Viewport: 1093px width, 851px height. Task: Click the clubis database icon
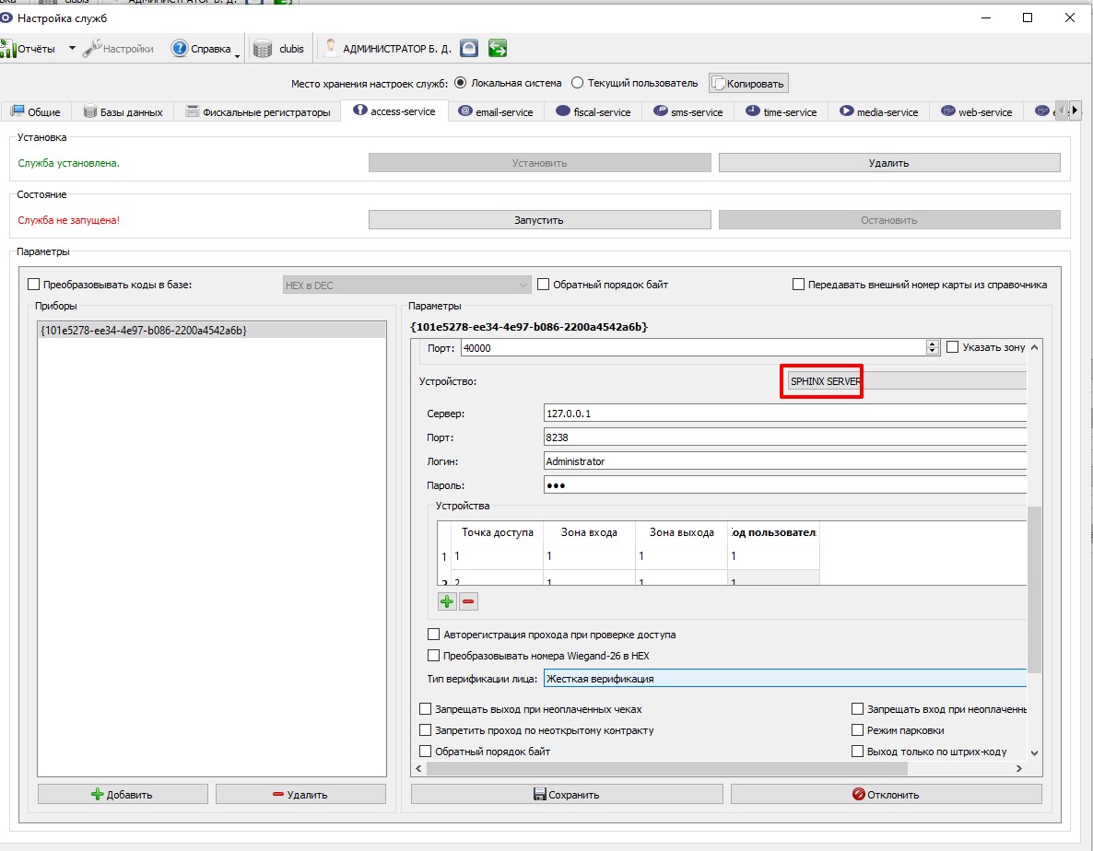(x=263, y=49)
